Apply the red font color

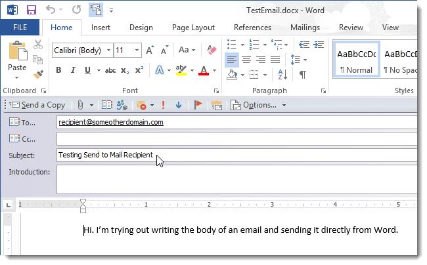(204, 70)
